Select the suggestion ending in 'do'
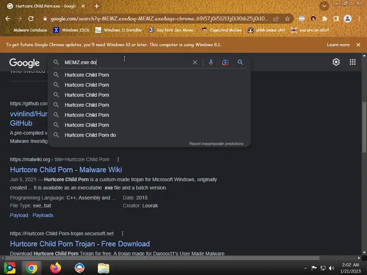 (x=149, y=135)
